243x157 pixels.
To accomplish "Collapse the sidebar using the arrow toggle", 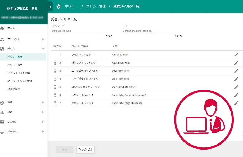I will click(50, 6).
